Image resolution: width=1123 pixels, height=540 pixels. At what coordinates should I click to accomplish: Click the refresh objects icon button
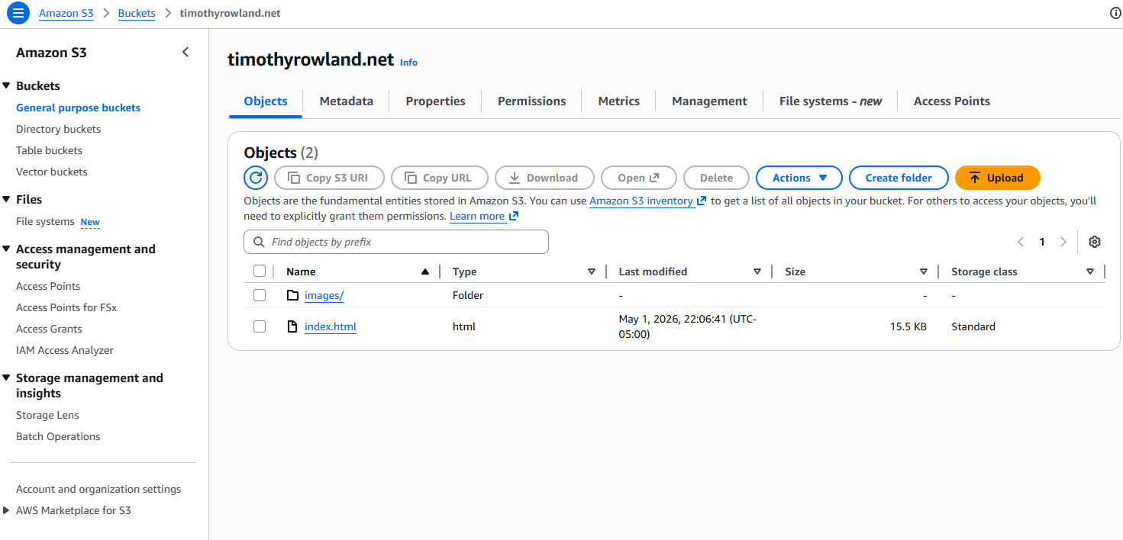(256, 178)
